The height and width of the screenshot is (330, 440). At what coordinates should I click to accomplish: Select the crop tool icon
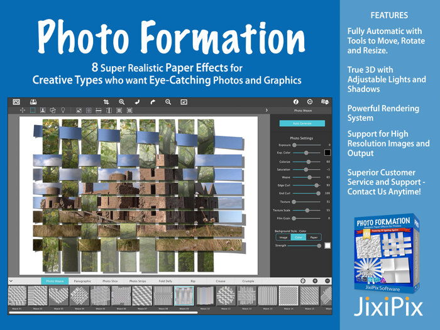(x=106, y=102)
